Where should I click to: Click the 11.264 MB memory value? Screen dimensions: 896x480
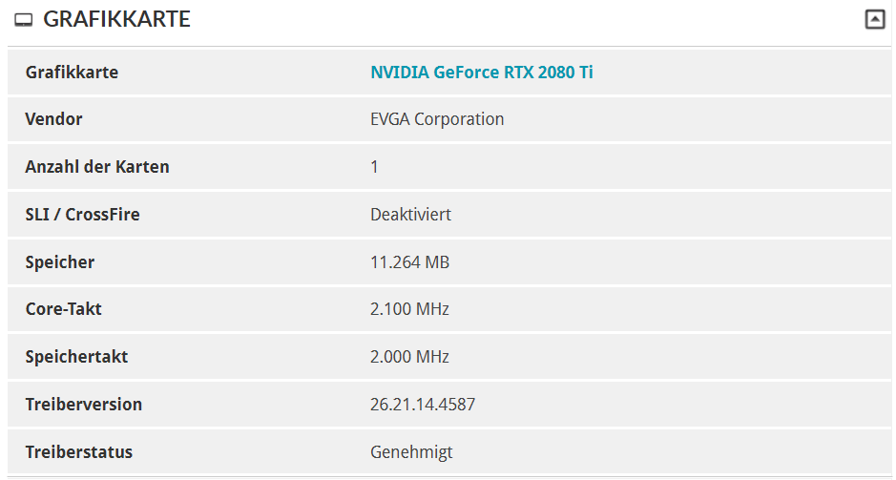[x=409, y=262]
